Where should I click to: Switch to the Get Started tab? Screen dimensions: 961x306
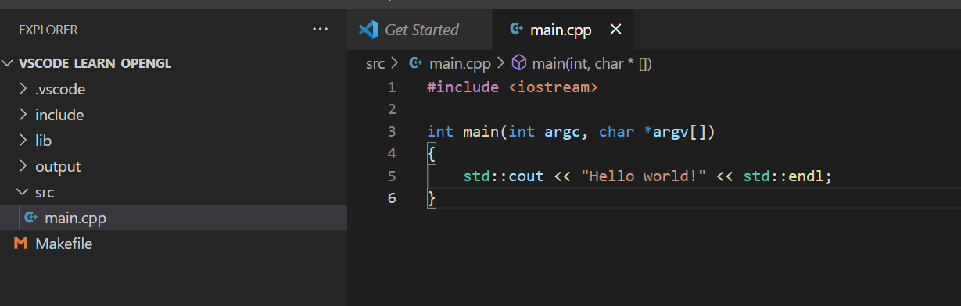tap(421, 30)
